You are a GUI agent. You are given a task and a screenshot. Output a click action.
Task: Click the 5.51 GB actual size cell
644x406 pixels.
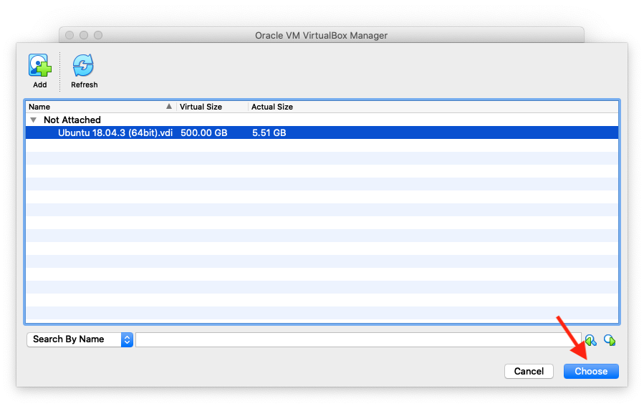[269, 133]
